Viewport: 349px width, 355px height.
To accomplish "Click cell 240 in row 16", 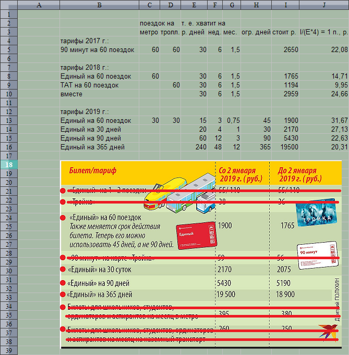I will pos(194,147).
